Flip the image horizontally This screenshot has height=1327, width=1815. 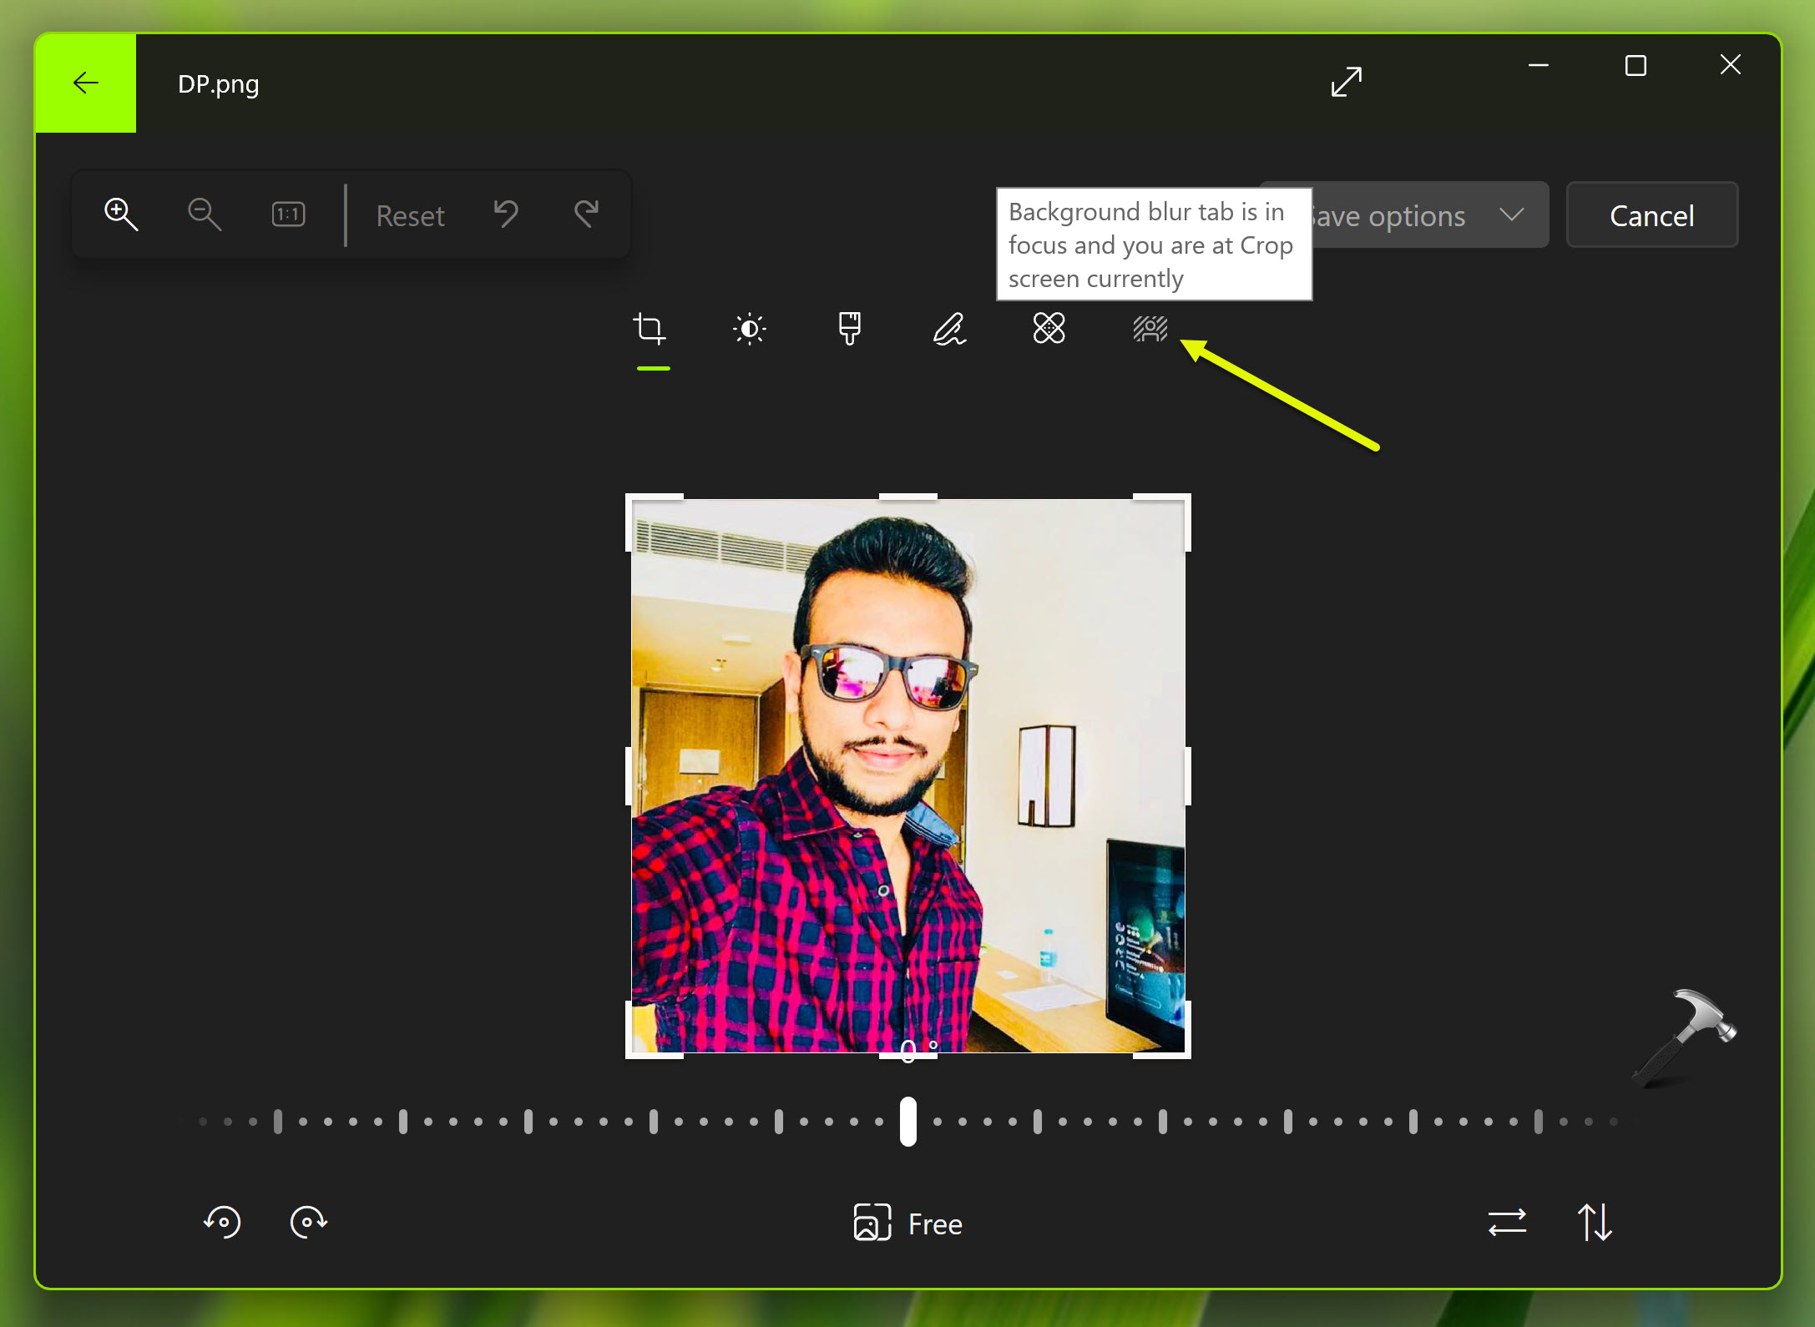tap(1507, 1223)
